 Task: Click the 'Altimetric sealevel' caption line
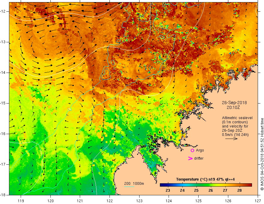click(237, 118)
